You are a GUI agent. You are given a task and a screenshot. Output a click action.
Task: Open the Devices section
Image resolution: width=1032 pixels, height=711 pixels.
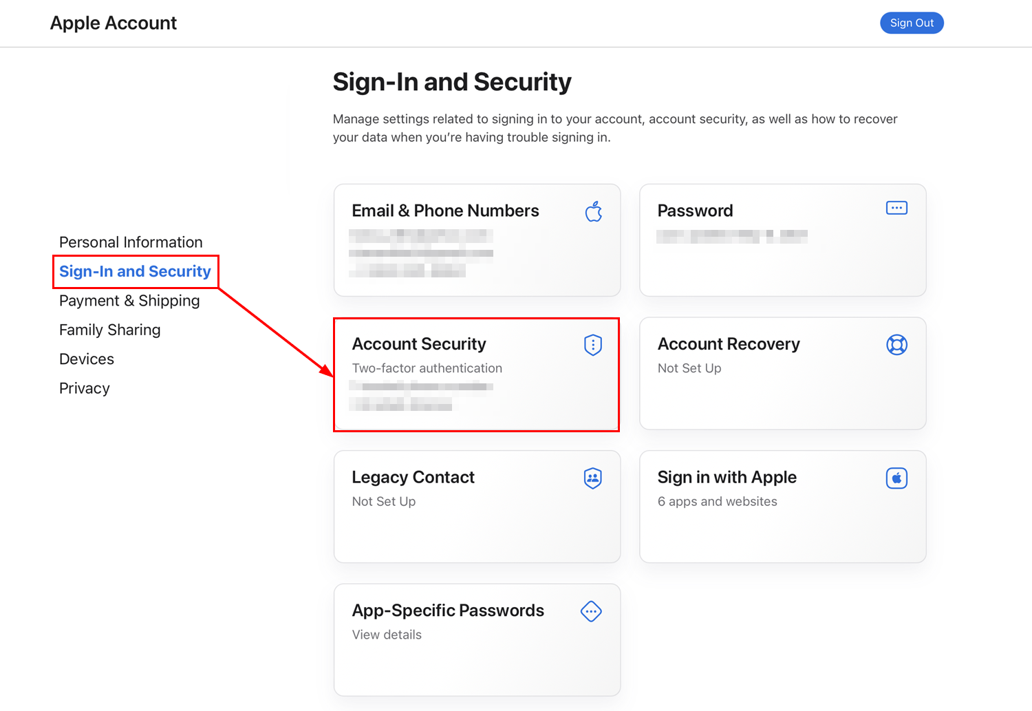point(86,359)
